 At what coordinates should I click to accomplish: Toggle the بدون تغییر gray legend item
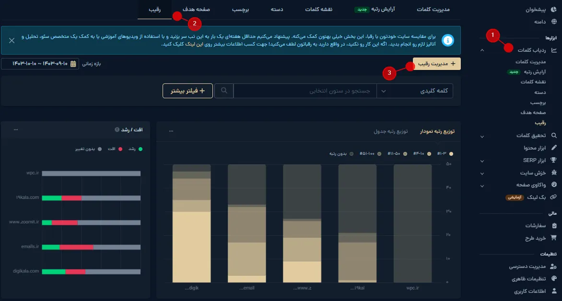88,149
